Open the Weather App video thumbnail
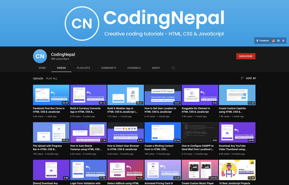This screenshot has height=185, width=289. tap(125, 95)
